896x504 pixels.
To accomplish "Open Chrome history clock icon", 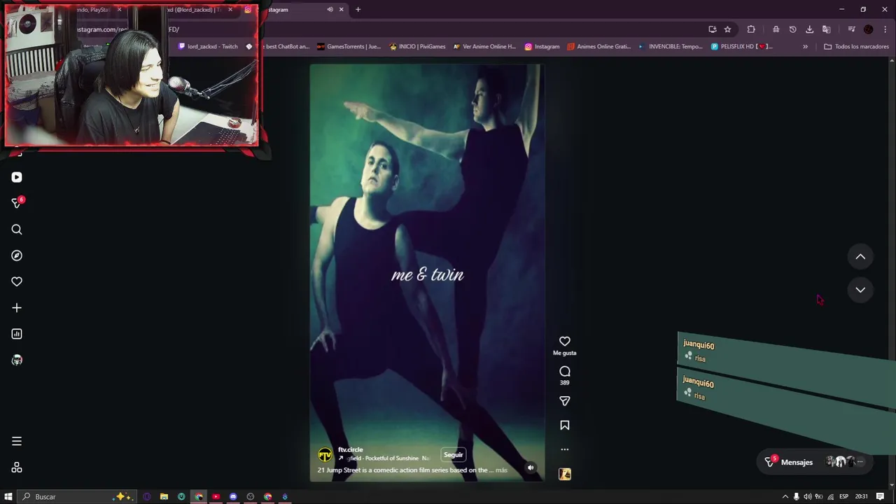I will pyautogui.click(x=792, y=29).
